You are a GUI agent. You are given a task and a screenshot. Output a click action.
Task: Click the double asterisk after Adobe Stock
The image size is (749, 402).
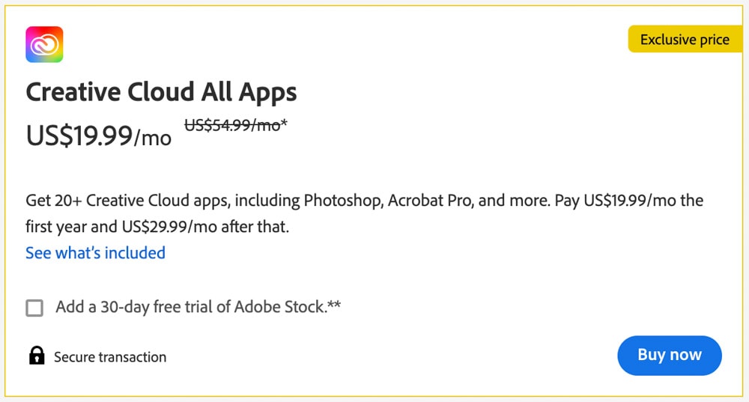[x=334, y=304]
